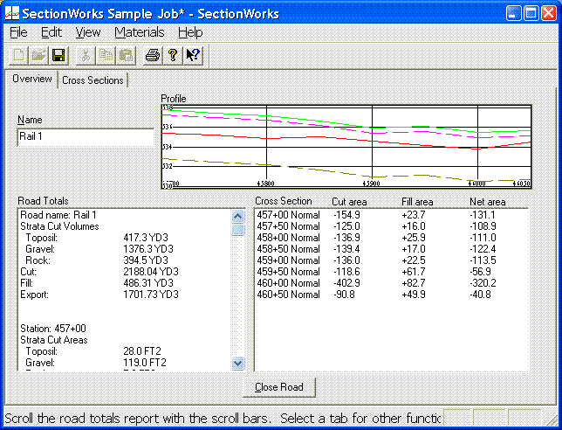Print using the printer toolbar icon
The width and height of the screenshot is (562, 430).
tap(153, 55)
